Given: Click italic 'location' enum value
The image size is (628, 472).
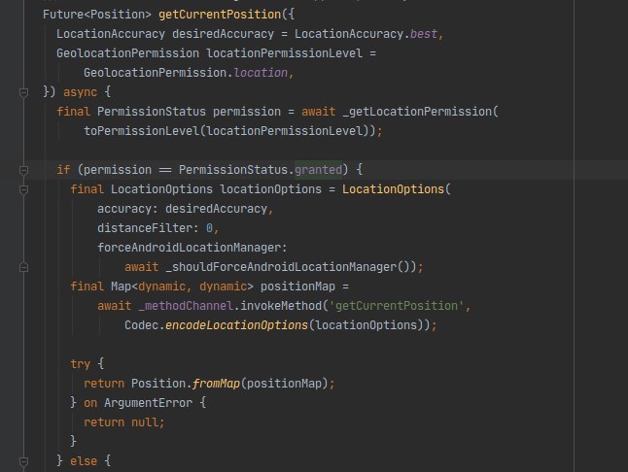Looking at the screenshot, I should (261, 73).
